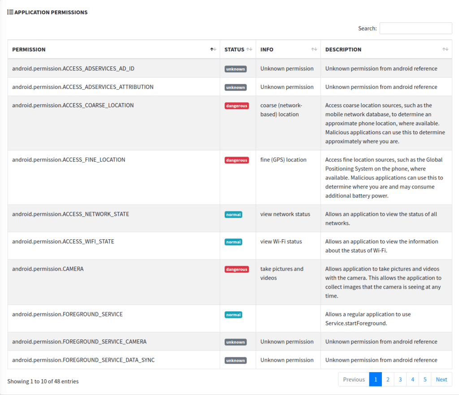
Task: Click 'fine (GPS) location' info text
Action: click(x=283, y=160)
